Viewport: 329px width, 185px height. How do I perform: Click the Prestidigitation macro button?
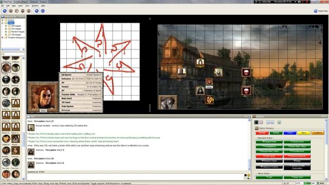269,146
